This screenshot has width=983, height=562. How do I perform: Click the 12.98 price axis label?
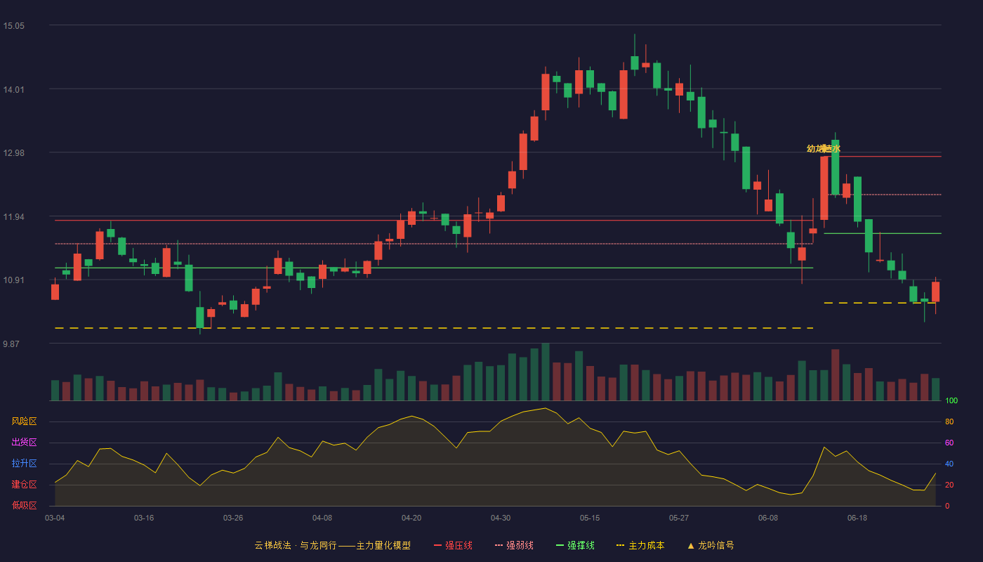point(13,153)
